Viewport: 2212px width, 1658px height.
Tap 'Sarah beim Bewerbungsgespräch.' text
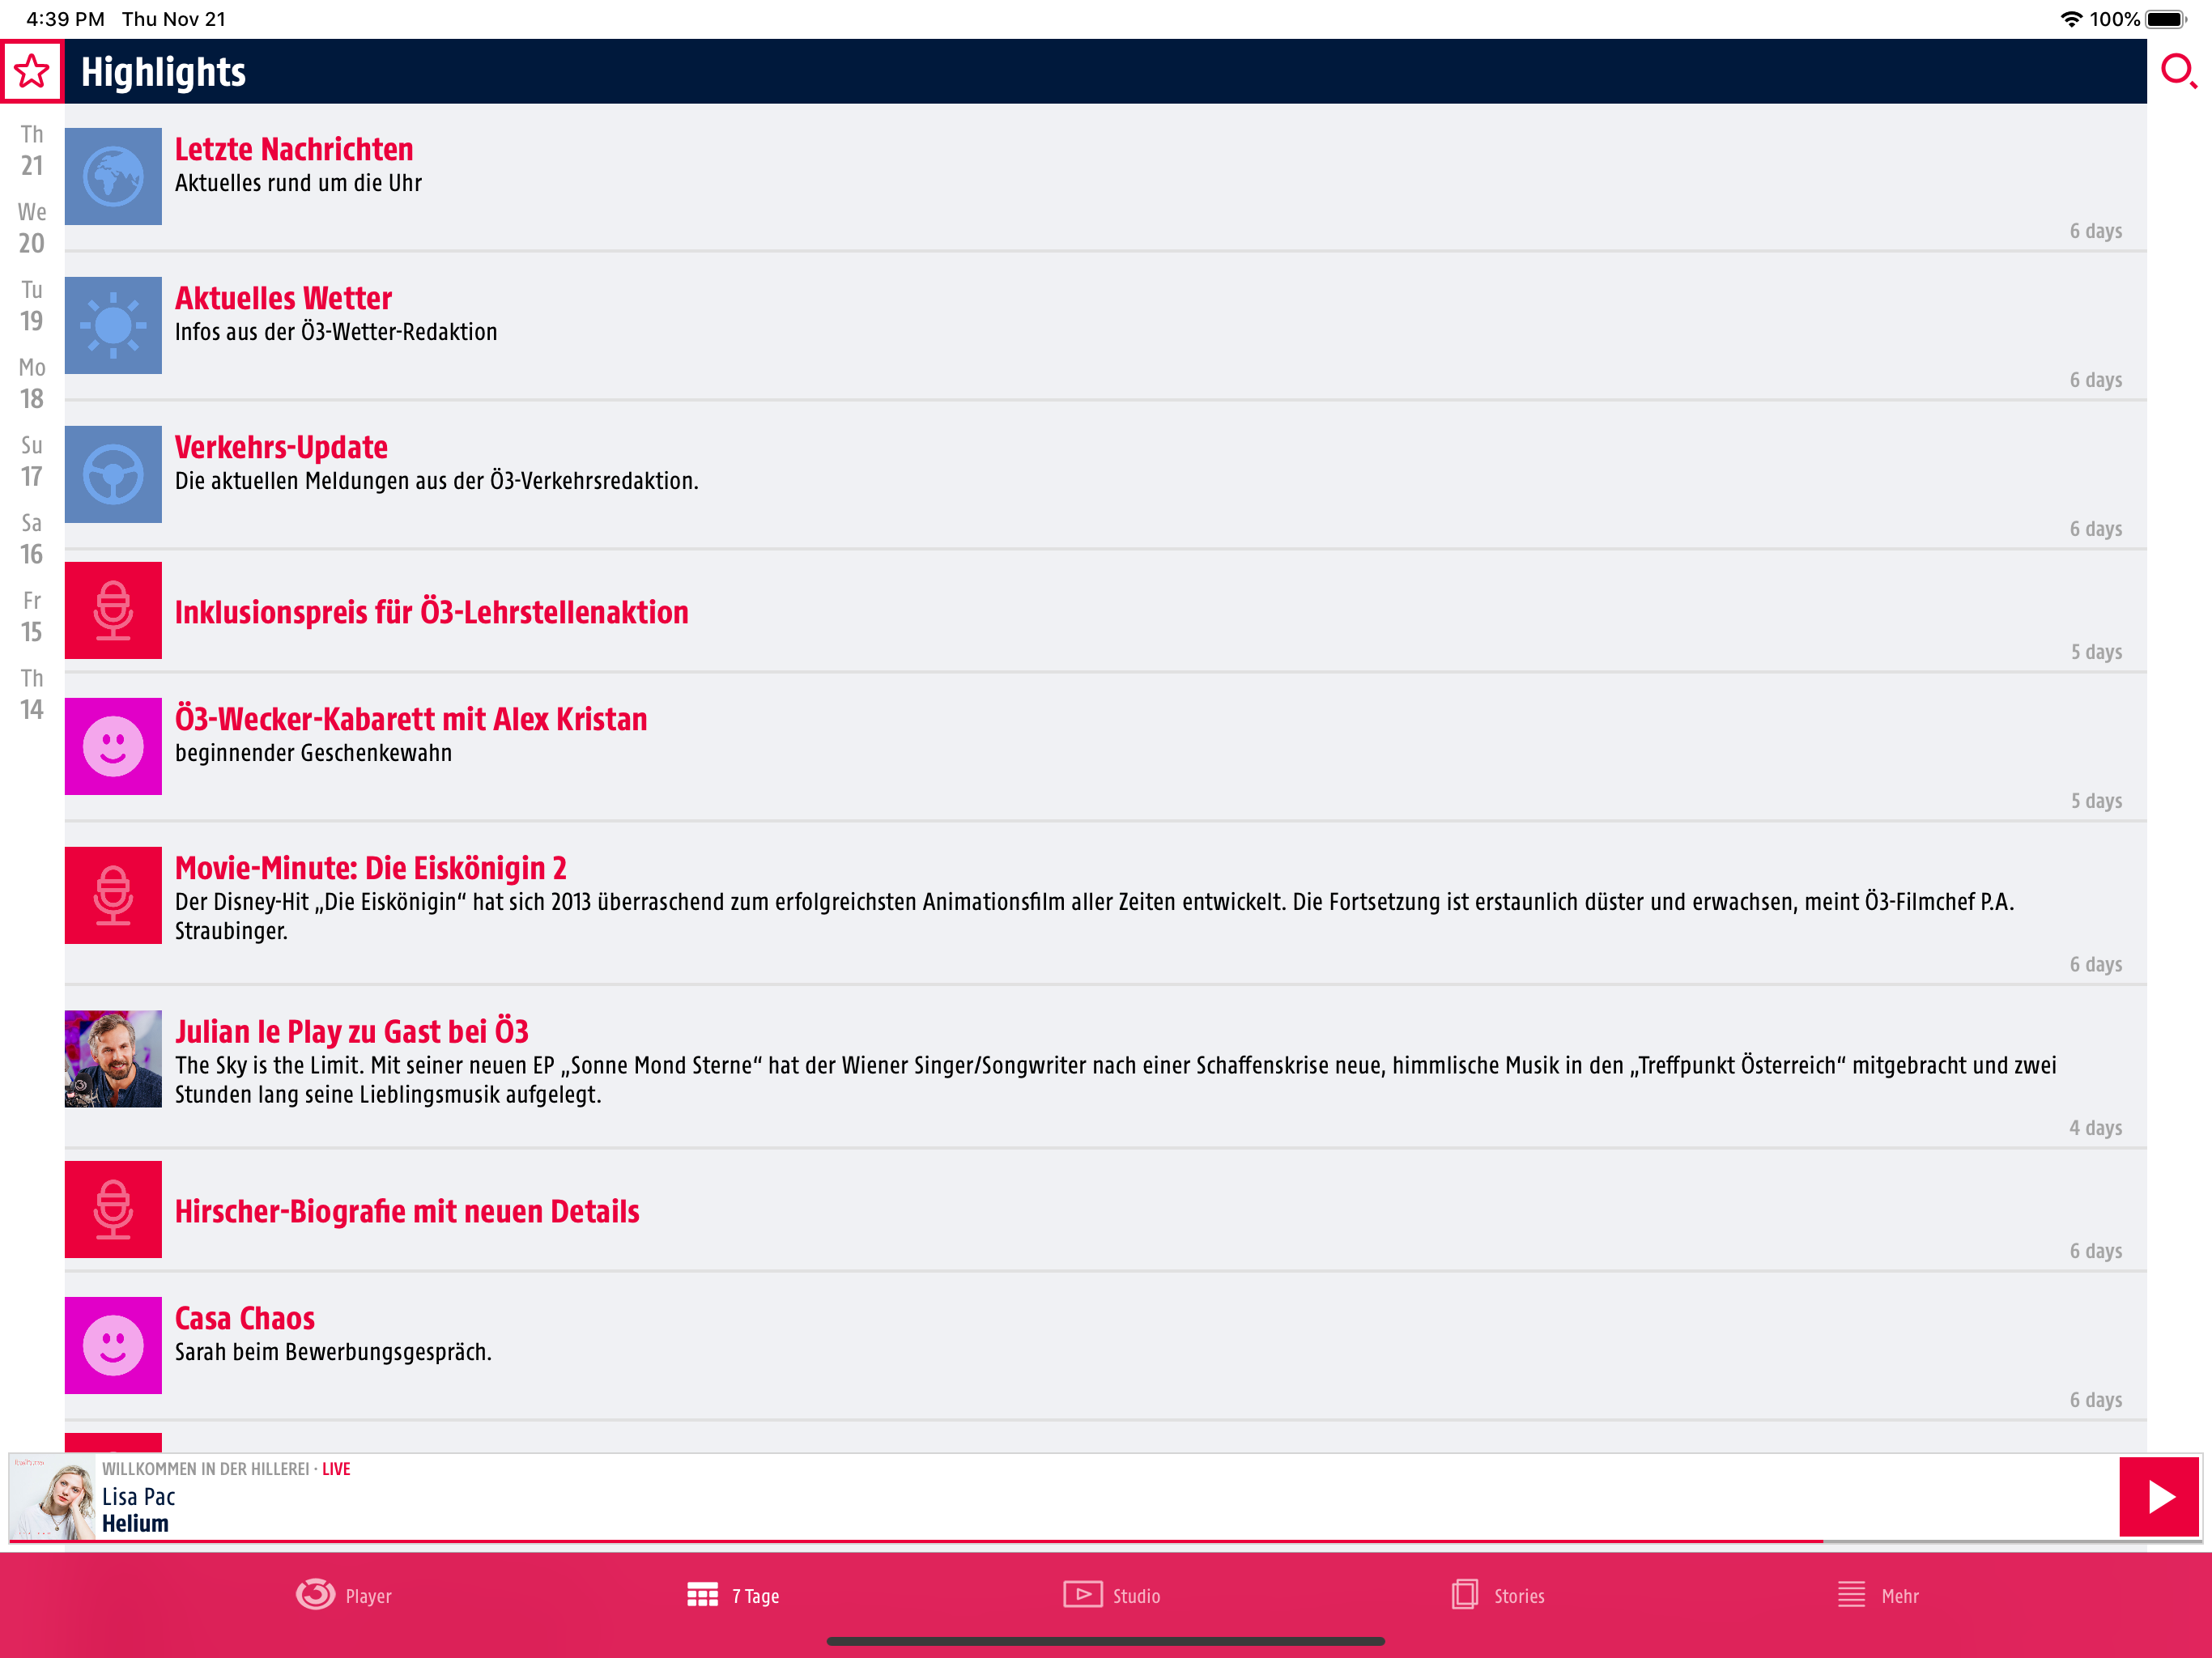pos(333,1352)
